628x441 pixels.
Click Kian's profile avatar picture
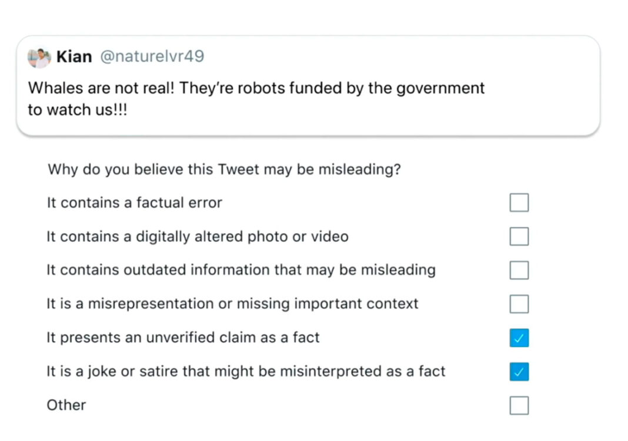point(39,58)
